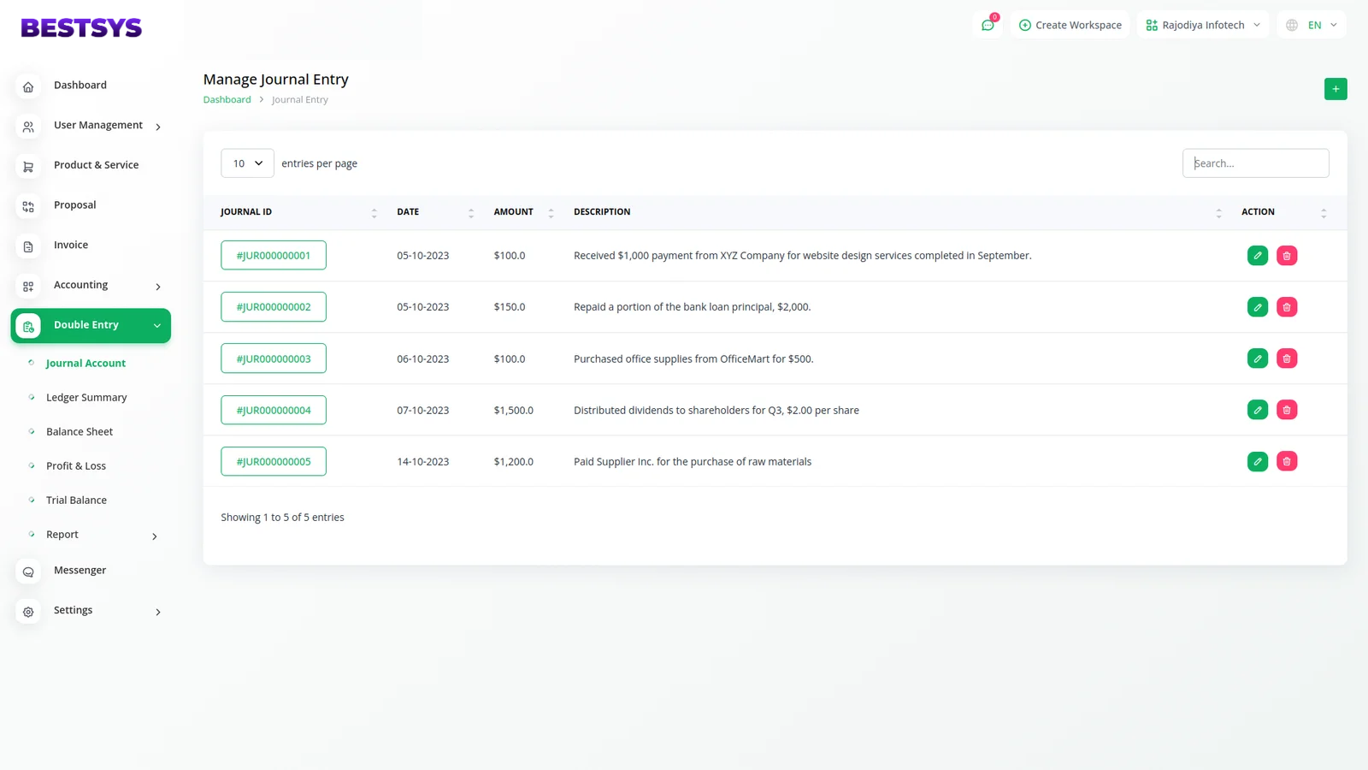This screenshot has width=1368, height=770.
Task: Click the green plus button to add a journal entry
Action: (1335, 89)
